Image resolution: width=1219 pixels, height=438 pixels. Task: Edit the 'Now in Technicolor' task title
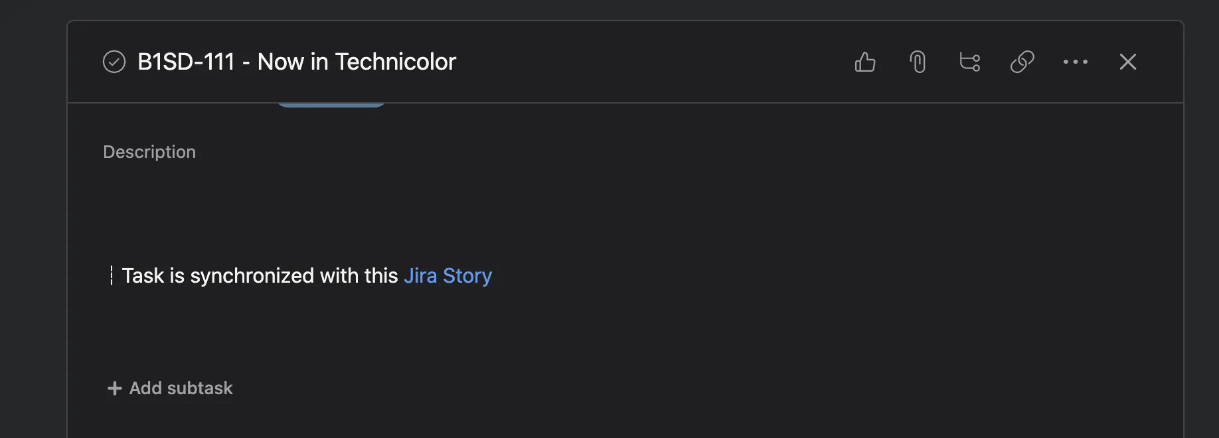[x=357, y=62]
